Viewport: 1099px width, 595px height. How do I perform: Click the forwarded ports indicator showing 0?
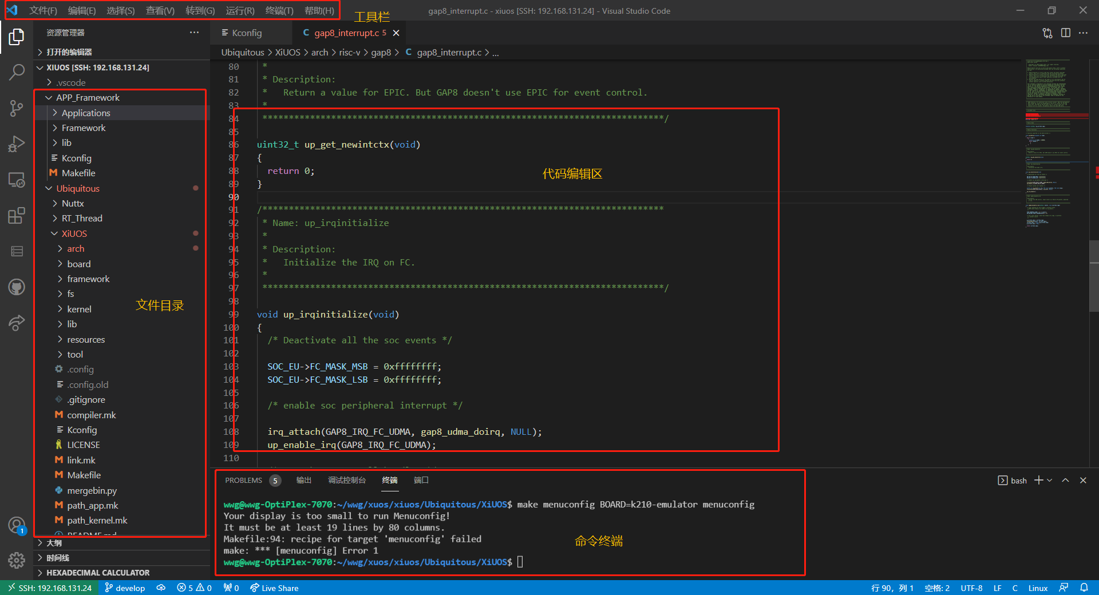231,588
